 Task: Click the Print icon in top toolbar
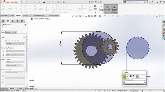coord(44,2)
